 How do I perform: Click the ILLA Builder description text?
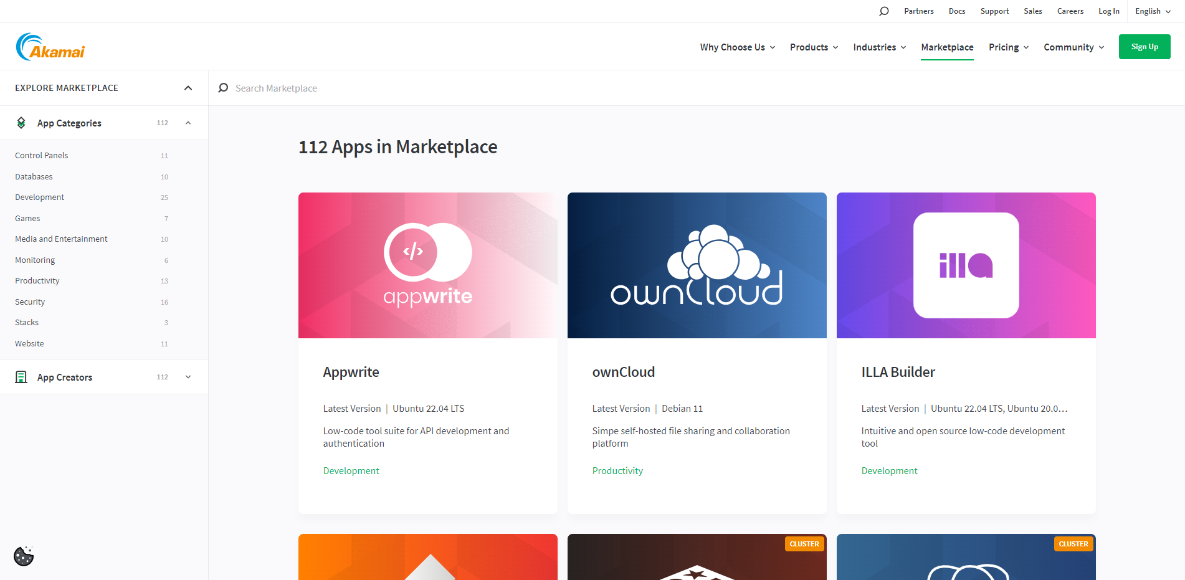coord(963,437)
